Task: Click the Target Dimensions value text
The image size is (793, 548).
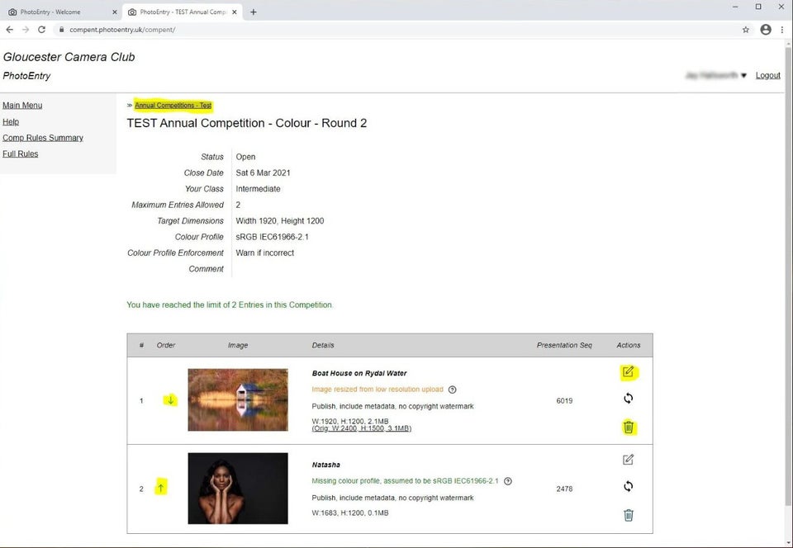Action: (280, 220)
